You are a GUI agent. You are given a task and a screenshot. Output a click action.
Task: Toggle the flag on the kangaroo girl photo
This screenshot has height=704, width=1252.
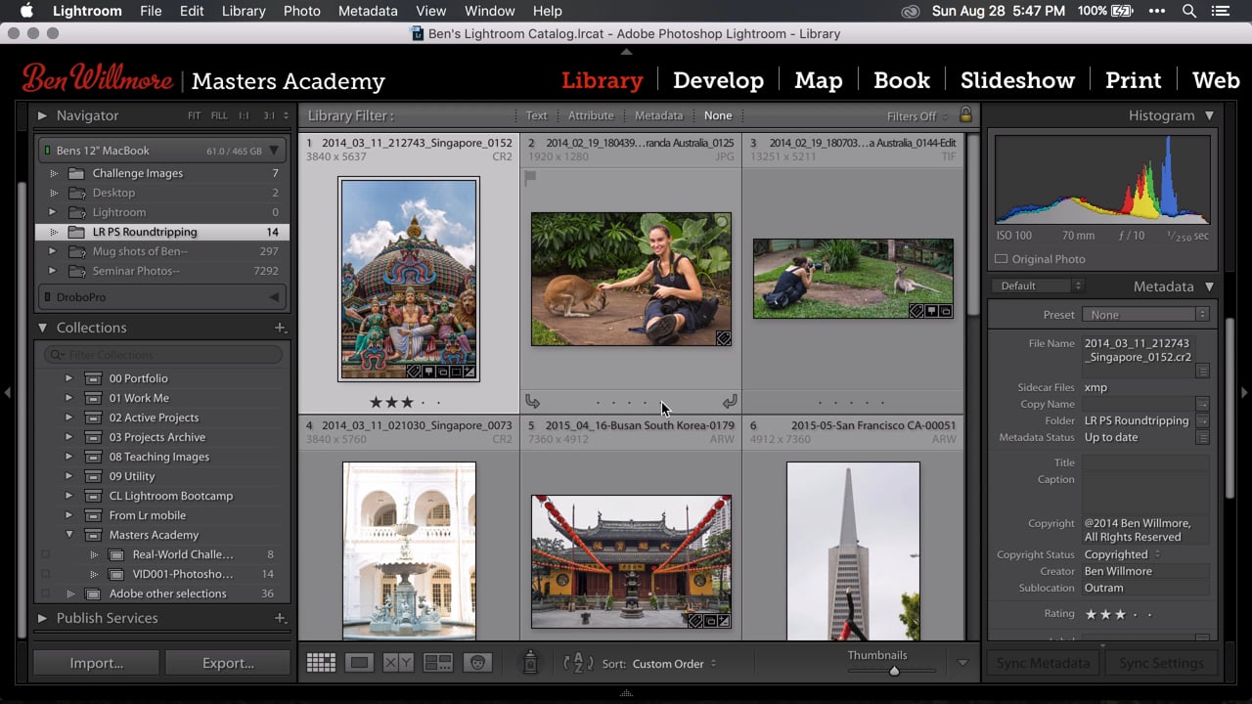530,178
